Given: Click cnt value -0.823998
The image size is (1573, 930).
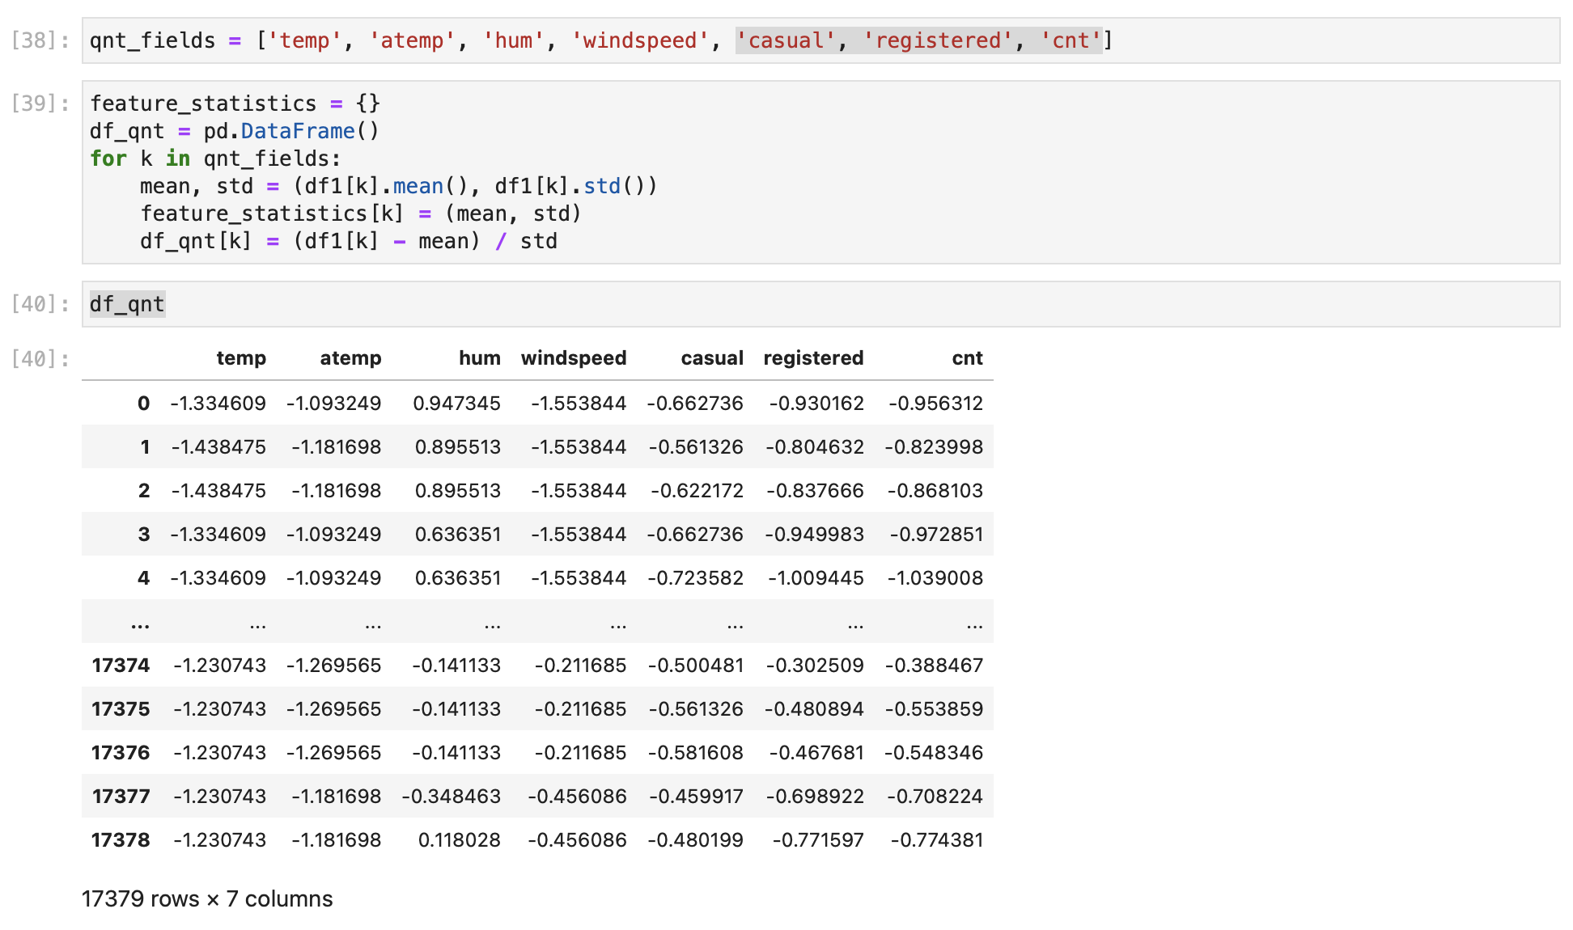Looking at the screenshot, I should (934, 447).
